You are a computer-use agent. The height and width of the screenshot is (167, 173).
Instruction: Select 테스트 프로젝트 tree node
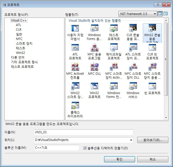(x=22, y=67)
